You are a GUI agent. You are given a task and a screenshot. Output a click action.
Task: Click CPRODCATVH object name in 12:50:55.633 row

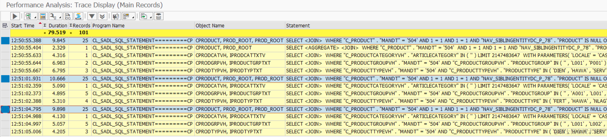coord(230,56)
